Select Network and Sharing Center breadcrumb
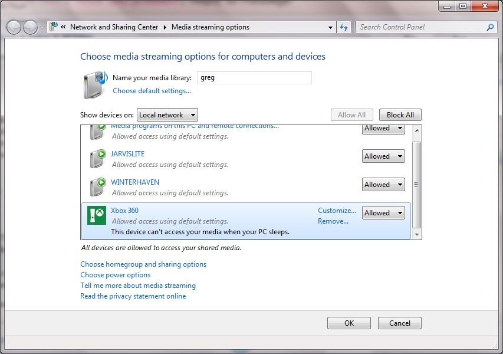 click(114, 27)
